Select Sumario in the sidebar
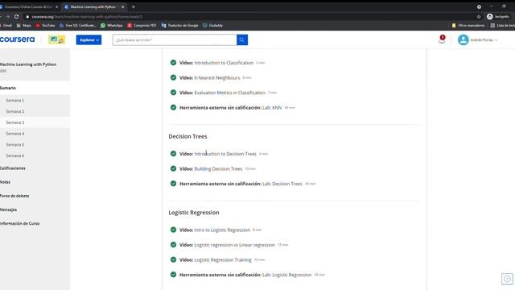 click(8, 88)
